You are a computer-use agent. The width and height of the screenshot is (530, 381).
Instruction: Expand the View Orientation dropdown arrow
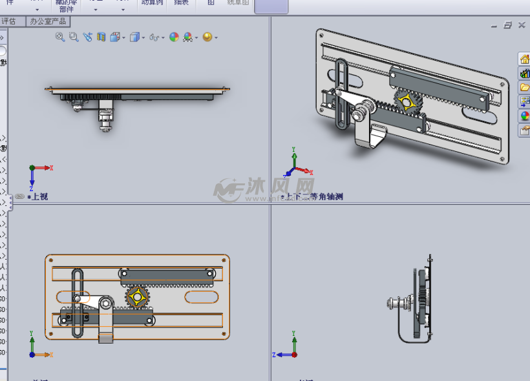tap(123, 37)
